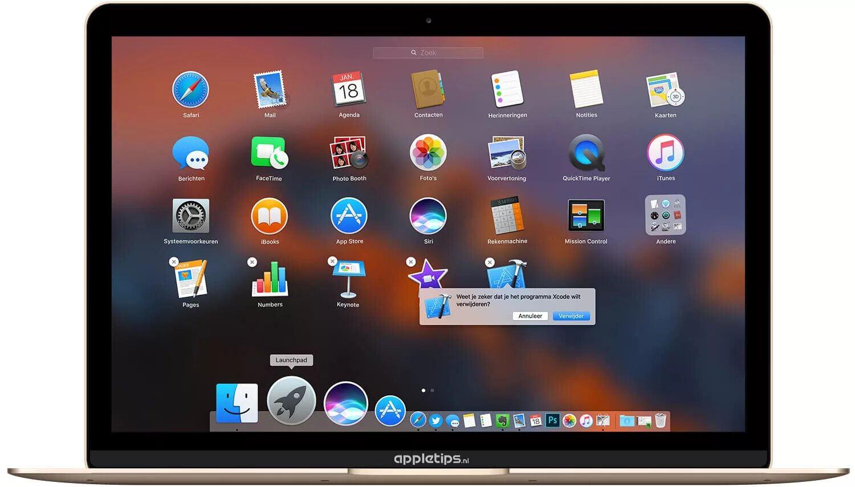The width and height of the screenshot is (855, 487).
Task: Open Notes in the Dock
Action: pos(469,421)
